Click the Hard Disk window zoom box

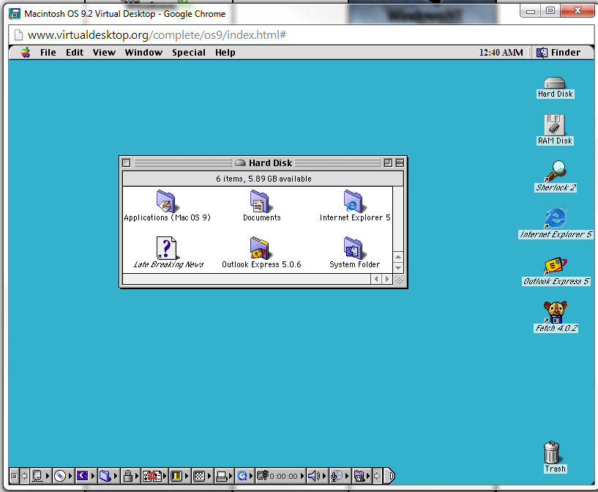(388, 163)
